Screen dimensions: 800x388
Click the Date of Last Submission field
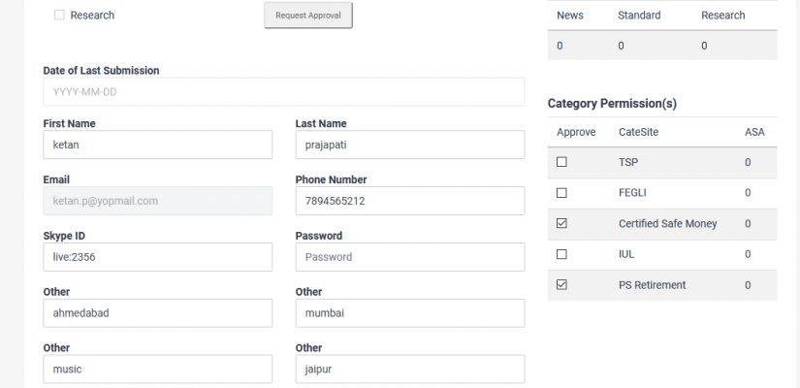point(283,92)
